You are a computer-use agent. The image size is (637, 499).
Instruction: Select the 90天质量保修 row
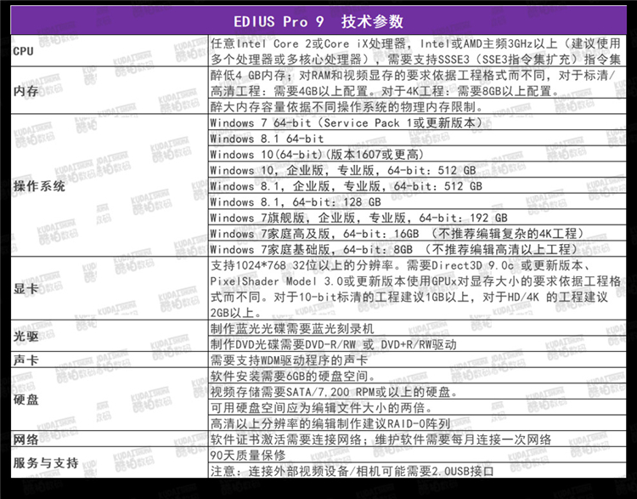(247, 456)
